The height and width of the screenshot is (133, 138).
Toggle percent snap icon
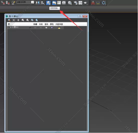tap(3, 2)
